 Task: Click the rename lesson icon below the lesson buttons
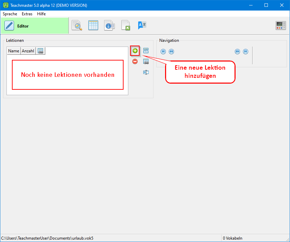click(x=146, y=72)
